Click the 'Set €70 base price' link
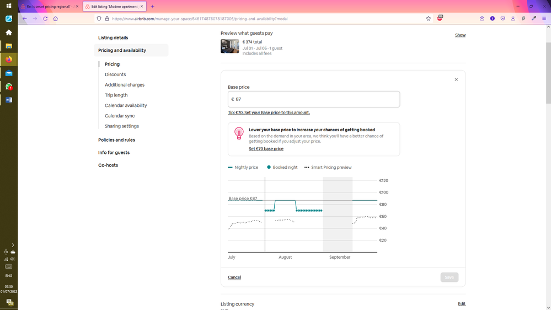This screenshot has width=551, height=310. (x=266, y=149)
